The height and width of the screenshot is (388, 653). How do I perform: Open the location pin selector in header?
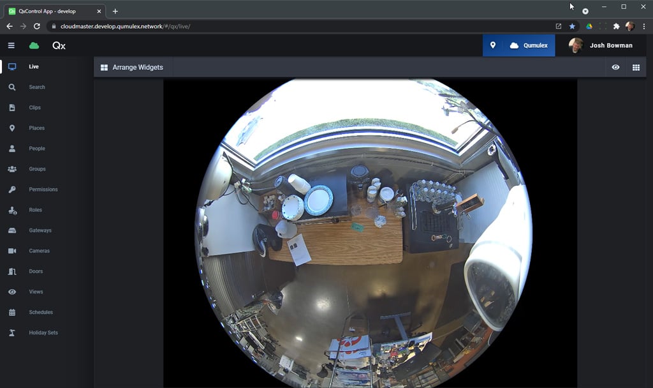pos(492,45)
